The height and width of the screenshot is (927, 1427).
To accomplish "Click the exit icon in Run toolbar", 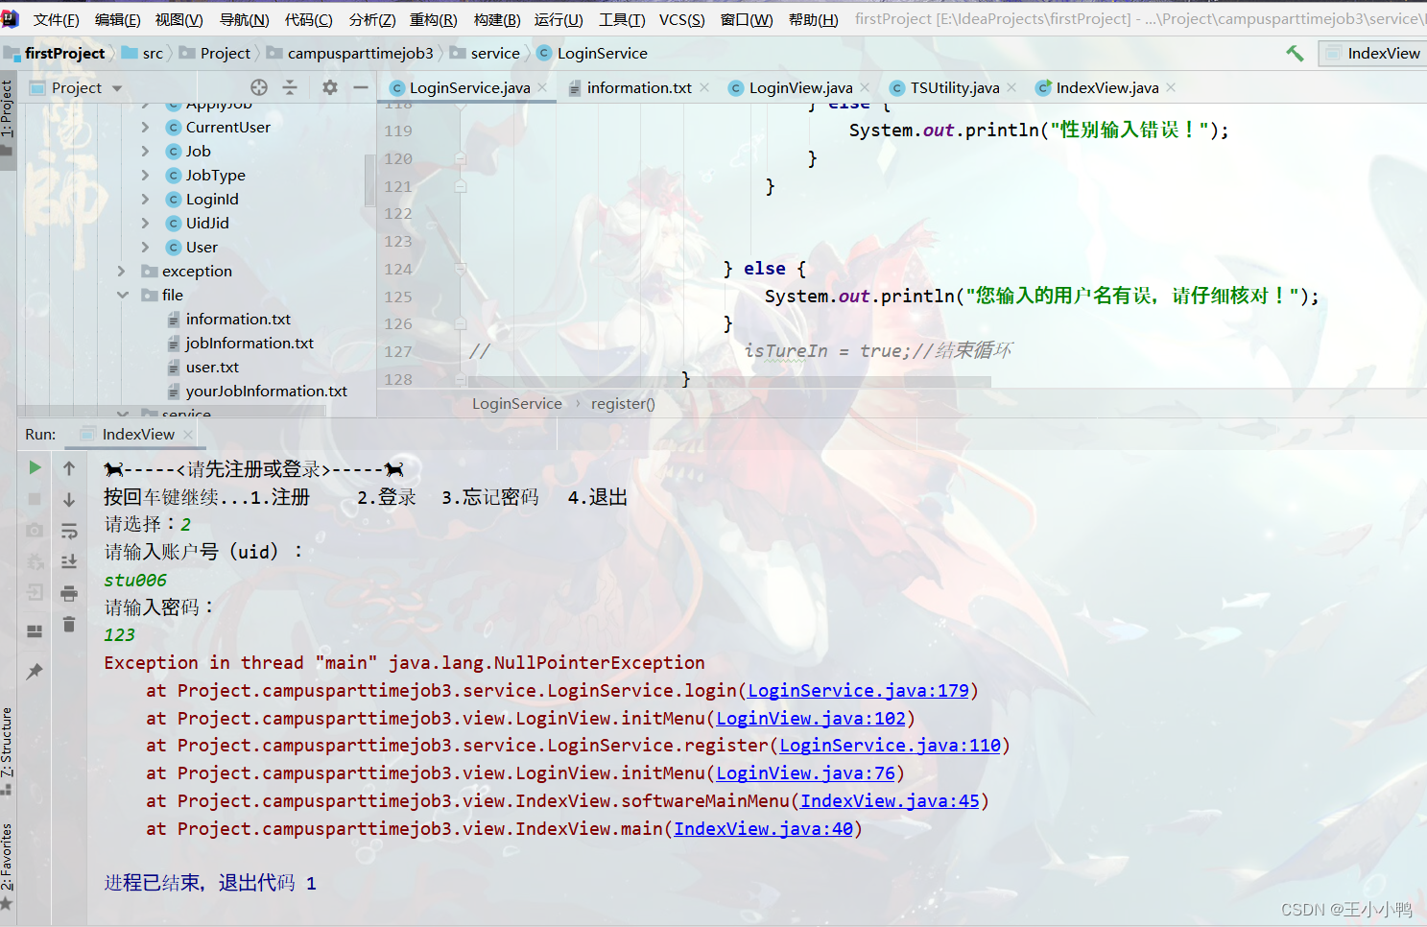I will [x=35, y=592].
